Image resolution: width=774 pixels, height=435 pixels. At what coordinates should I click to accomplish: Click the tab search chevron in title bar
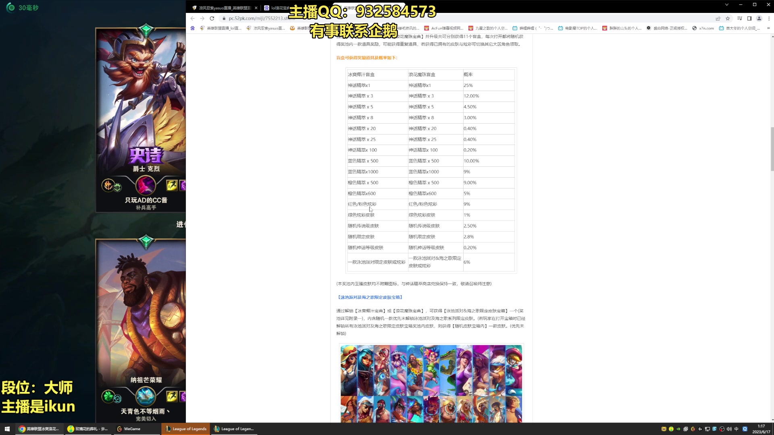[x=727, y=5]
